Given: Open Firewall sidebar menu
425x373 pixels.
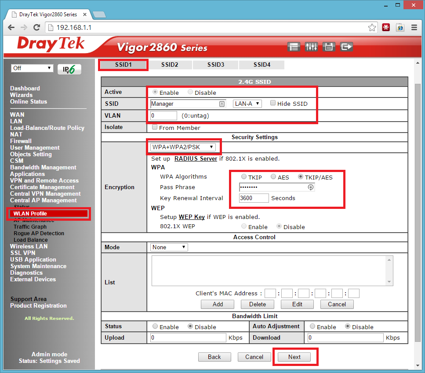Looking at the screenshot, I should 21,141.
